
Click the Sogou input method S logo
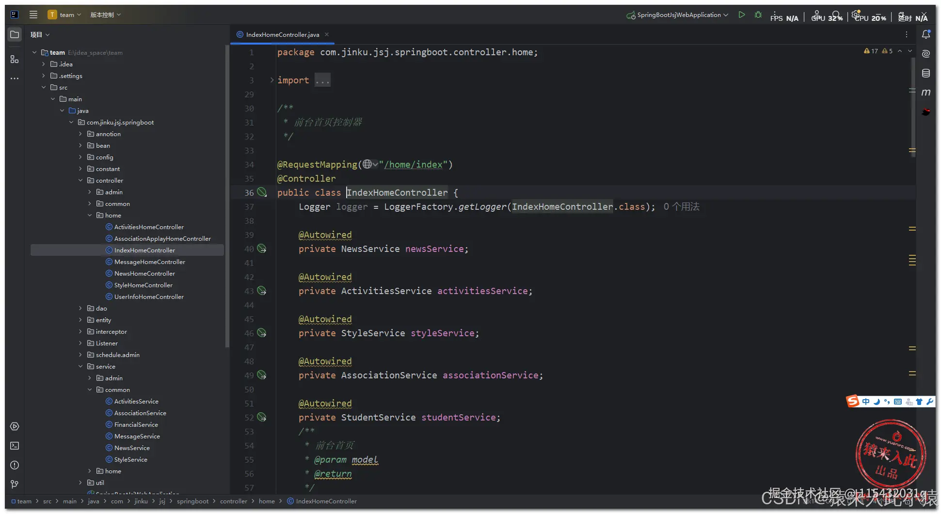[x=853, y=401]
